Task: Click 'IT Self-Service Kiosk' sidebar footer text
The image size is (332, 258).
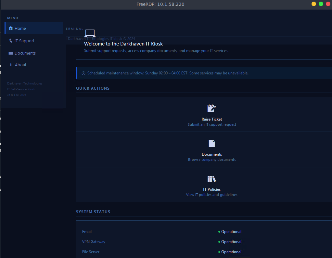Action: [x=21, y=89]
